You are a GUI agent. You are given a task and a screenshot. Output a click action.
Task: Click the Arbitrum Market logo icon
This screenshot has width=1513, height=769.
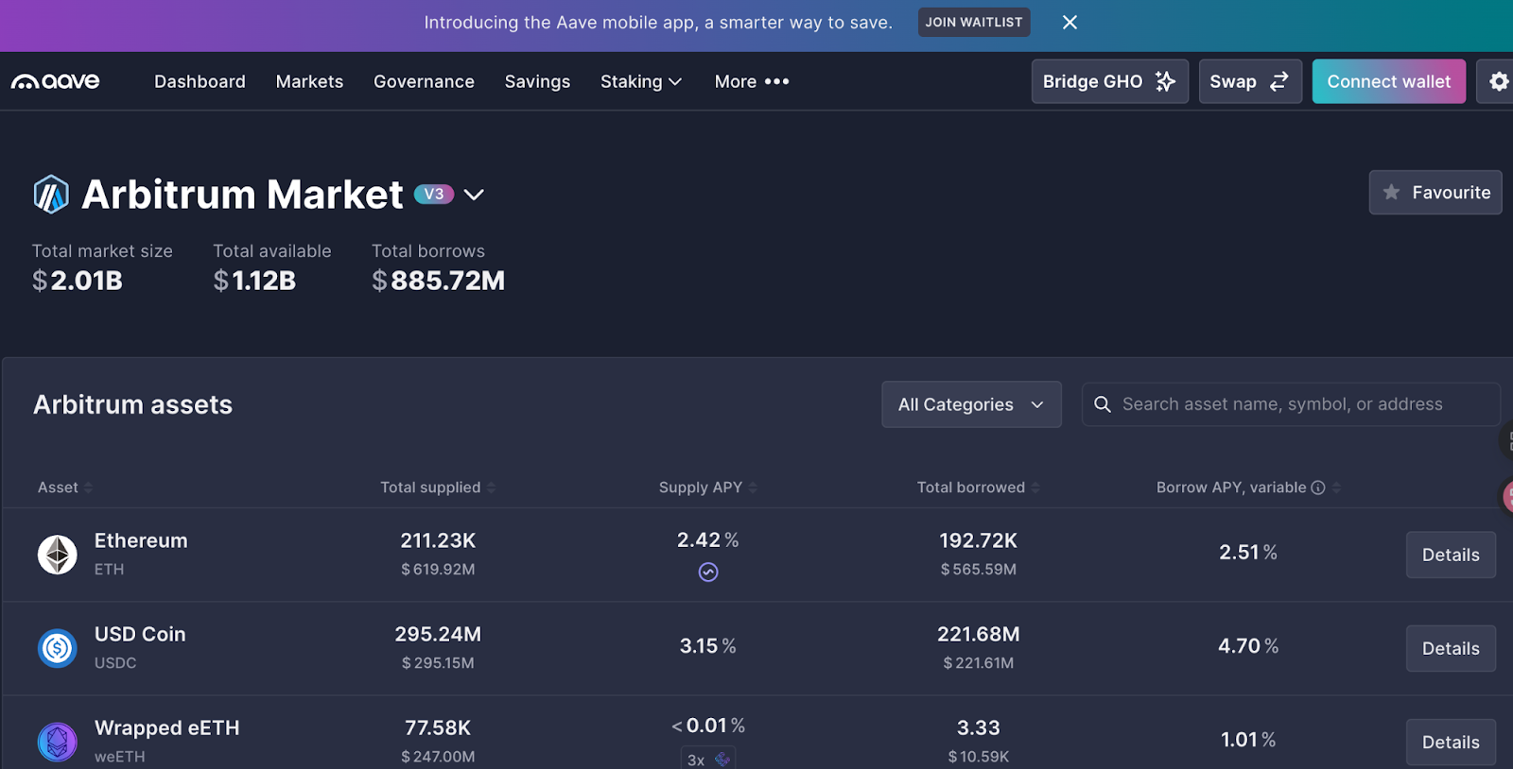click(51, 195)
